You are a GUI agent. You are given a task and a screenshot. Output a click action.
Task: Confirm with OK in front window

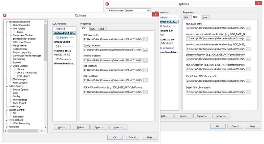click(115, 137)
